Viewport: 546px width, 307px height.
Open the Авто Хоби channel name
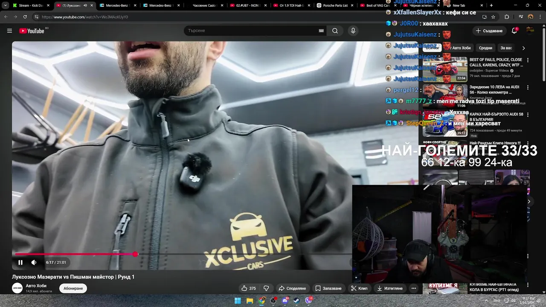coord(36,286)
